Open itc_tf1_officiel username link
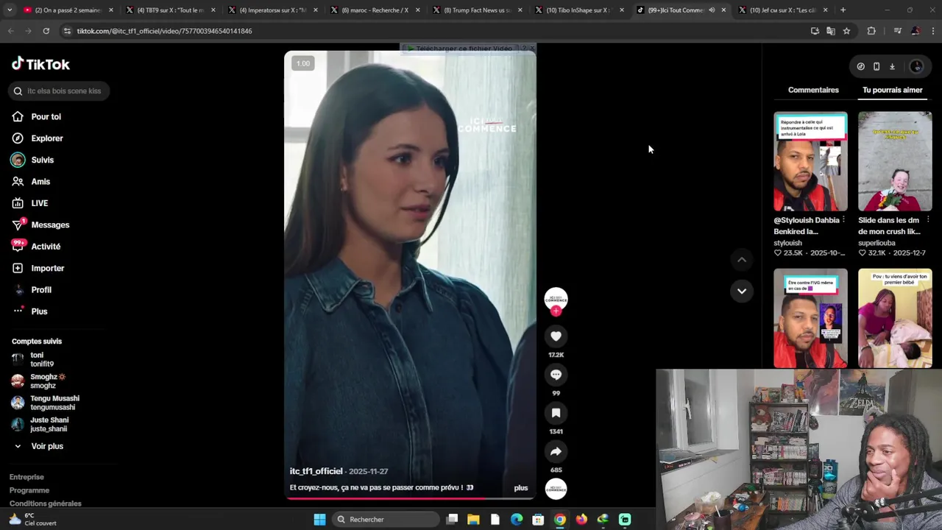The height and width of the screenshot is (530, 942). 316,471
